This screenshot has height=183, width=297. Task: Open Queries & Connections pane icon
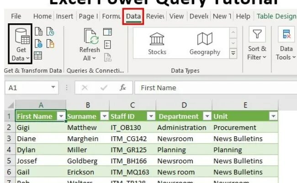click(x=107, y=32)
